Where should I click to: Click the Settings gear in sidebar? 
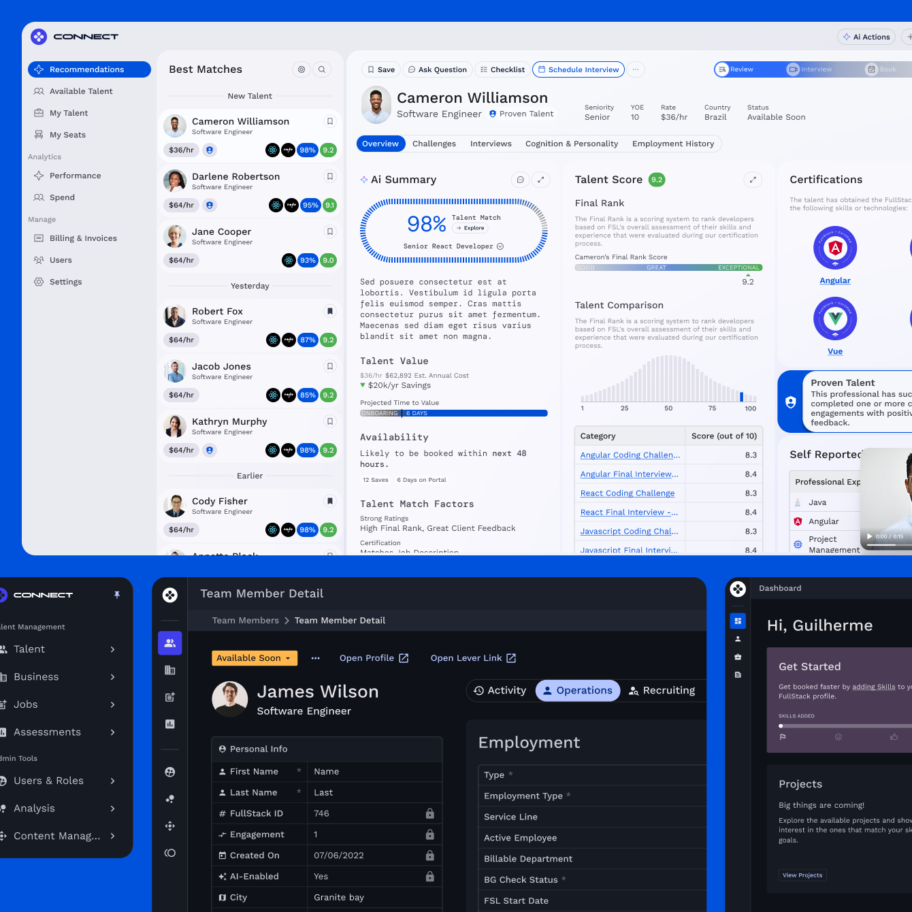(39, 282)
